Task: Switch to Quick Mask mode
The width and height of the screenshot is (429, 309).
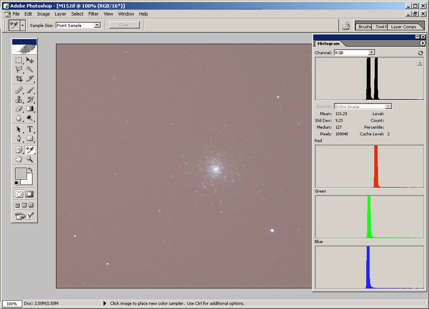Action: point(29,194)
